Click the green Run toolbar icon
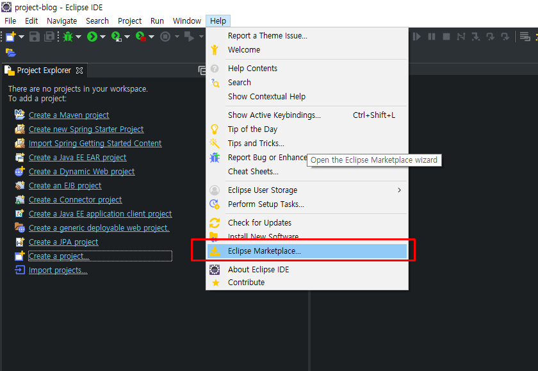Screen dimensions: 538x371 click(x=92, y=37)
